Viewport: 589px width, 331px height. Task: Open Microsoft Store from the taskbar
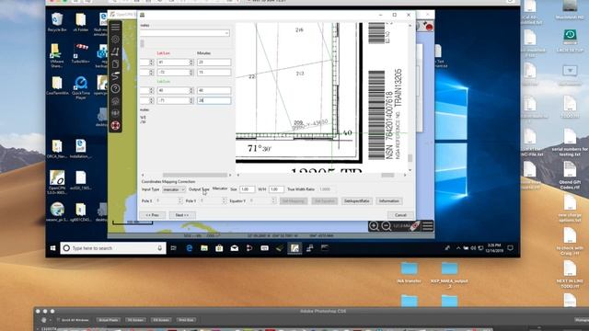coord(219,248)
